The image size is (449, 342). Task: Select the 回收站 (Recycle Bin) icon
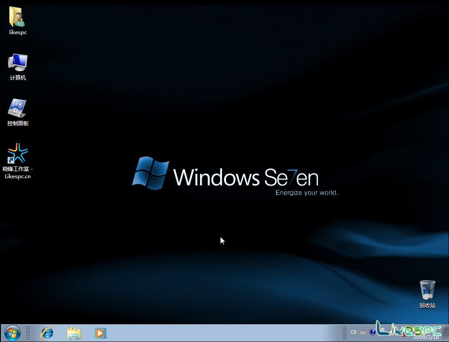pos(427,290)
